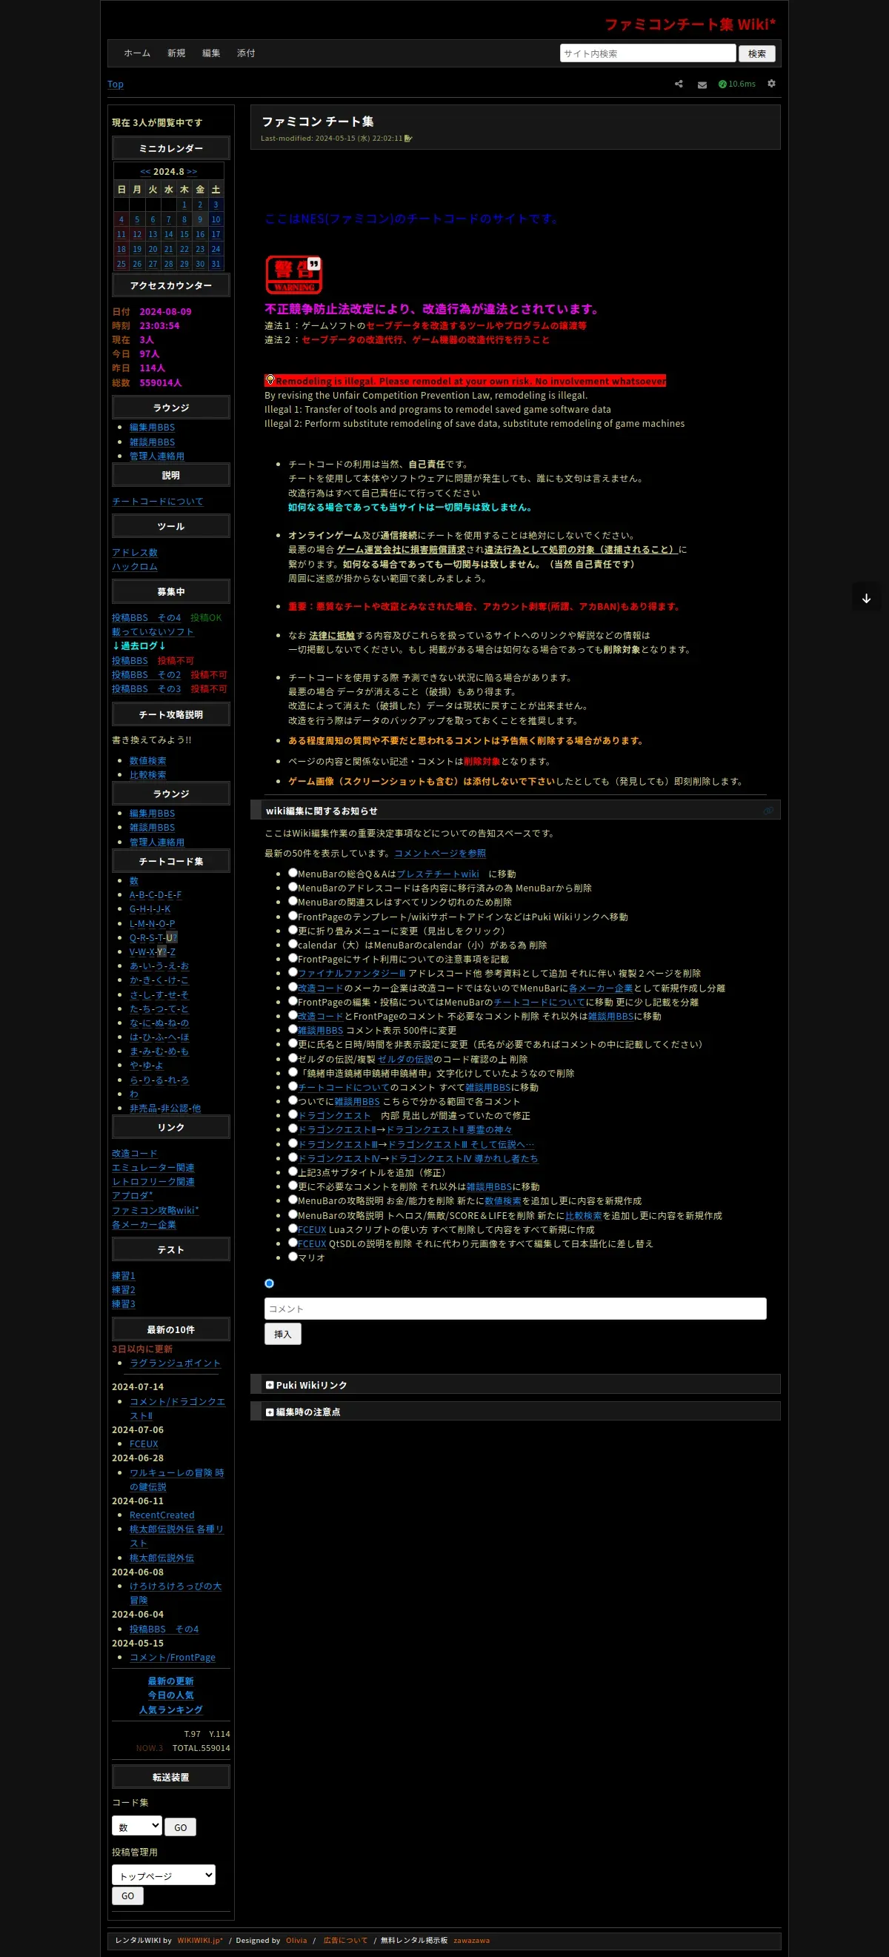
Task: Select radio button for 上記3点サブタイトル comment
Action: coord(293,1171)
